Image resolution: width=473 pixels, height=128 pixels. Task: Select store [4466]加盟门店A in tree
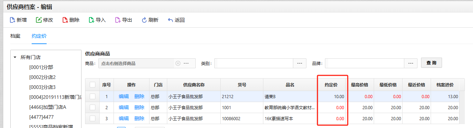click(x=48, y=107)
